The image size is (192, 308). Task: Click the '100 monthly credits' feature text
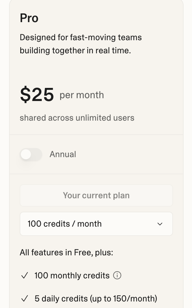[72, 276]
